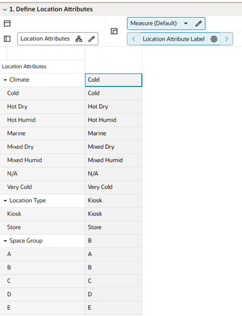242x316 pixels.
Task: Click the page axis layout icon
Action: tap(7, 24)
